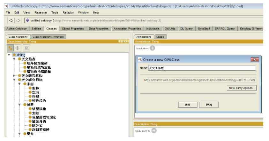
Task: Click the Delete selected class icon
Action: click(x=26, y=48)
